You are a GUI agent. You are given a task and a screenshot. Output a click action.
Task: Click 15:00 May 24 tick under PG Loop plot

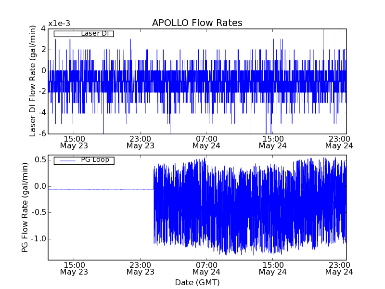(x=272, y=268)
